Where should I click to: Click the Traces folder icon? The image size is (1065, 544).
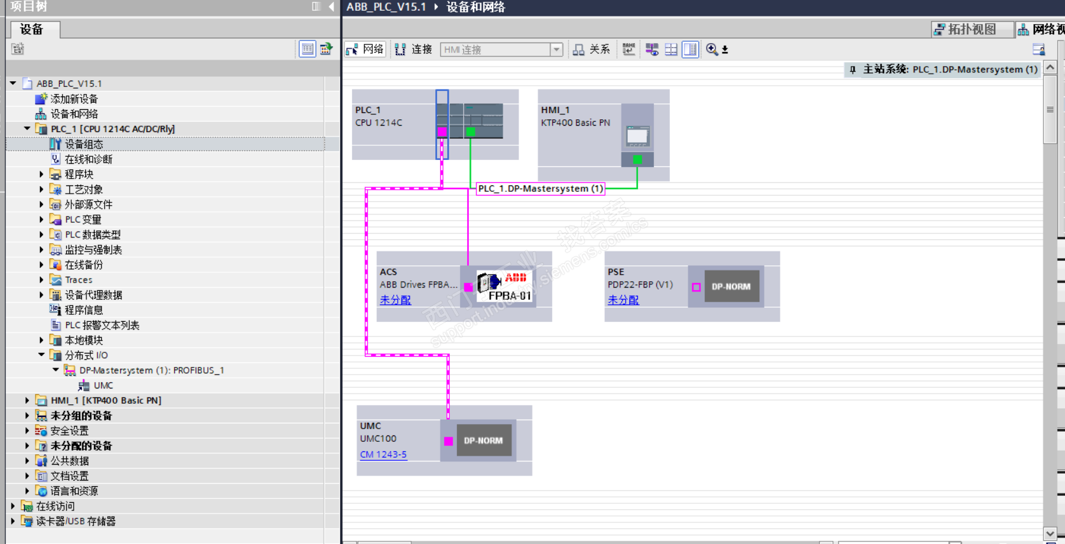point(56,280)
